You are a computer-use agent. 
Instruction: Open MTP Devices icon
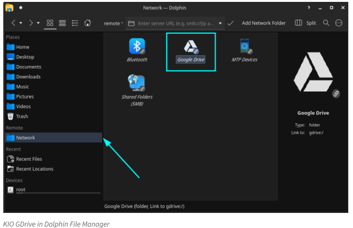[244, 46]
